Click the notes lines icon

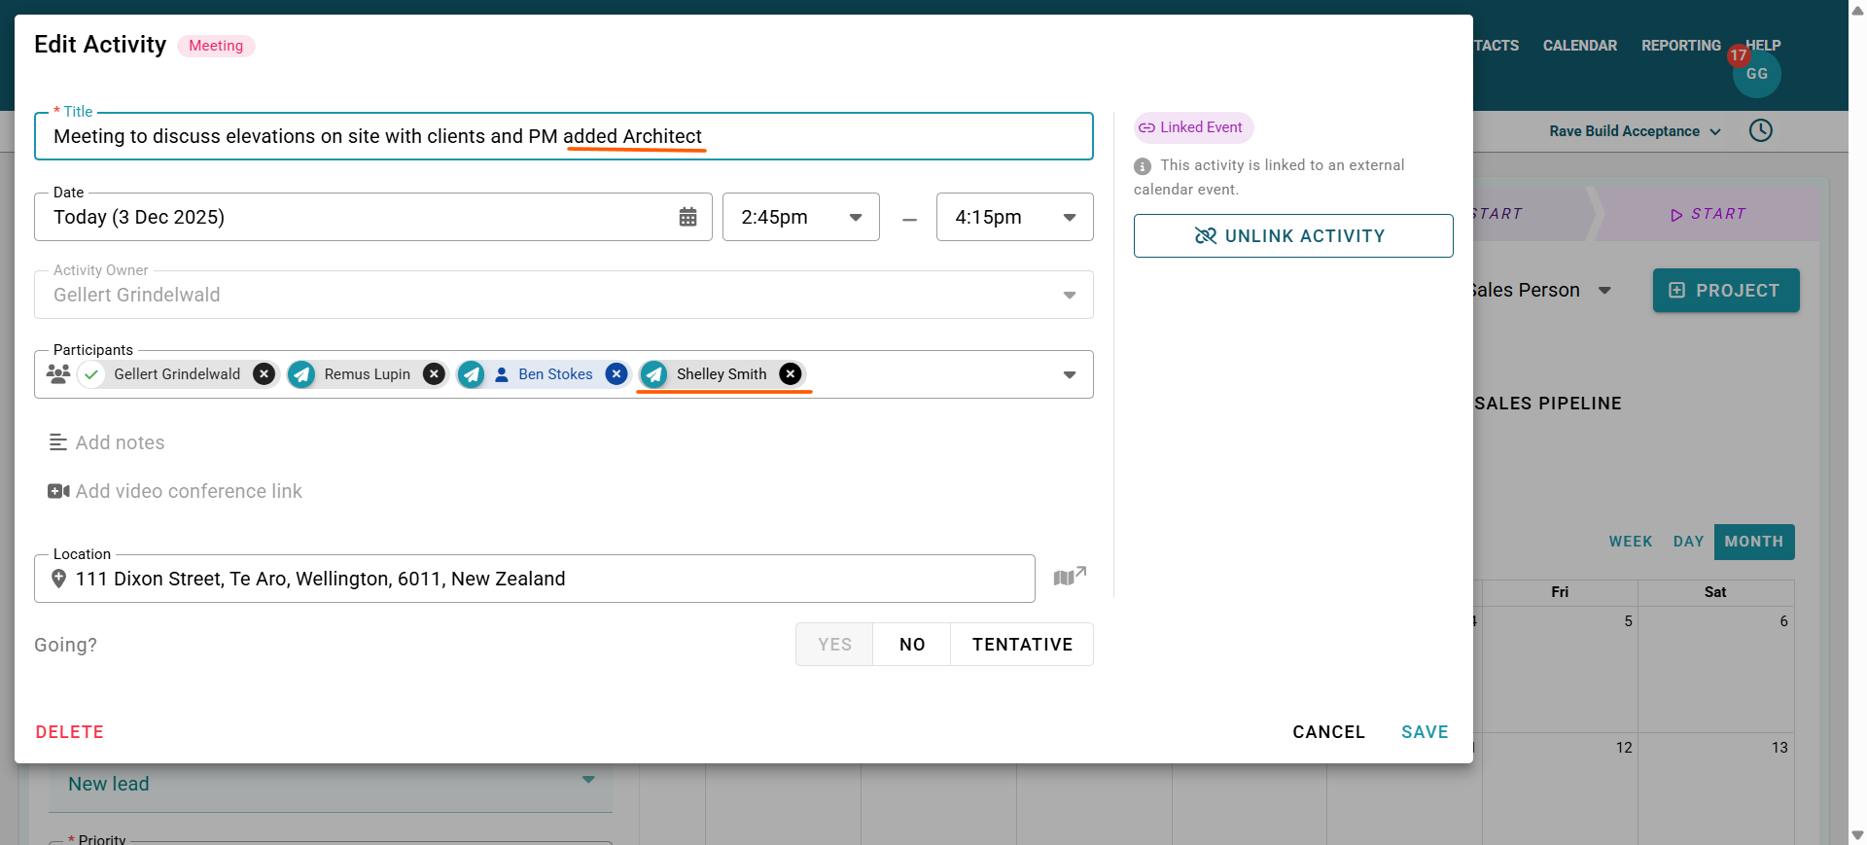[x=58, y=442]
